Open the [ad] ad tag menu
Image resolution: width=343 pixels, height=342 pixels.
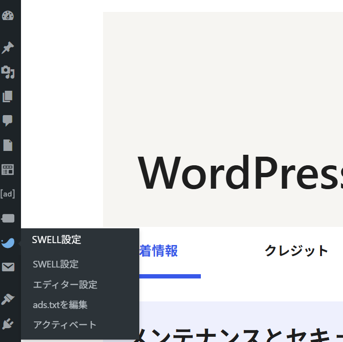pos(8,194)
